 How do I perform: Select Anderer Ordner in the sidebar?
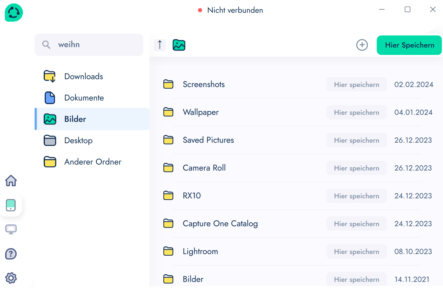pos(93,162)
